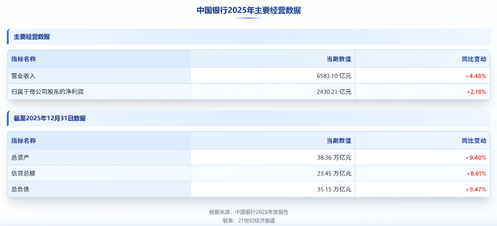Click the 2430.21 亿元 value cell
The height and width of the screenshot is (226, 497).
tap(332, 92)
